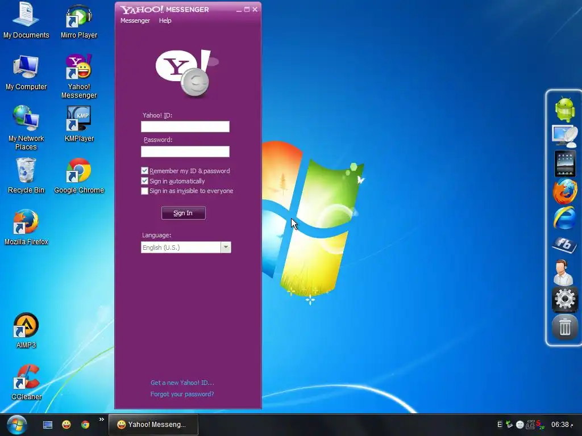582x436 pixels.
Task: Click Yahoo smiley quick launch icon
Action: tap(66, 425)
